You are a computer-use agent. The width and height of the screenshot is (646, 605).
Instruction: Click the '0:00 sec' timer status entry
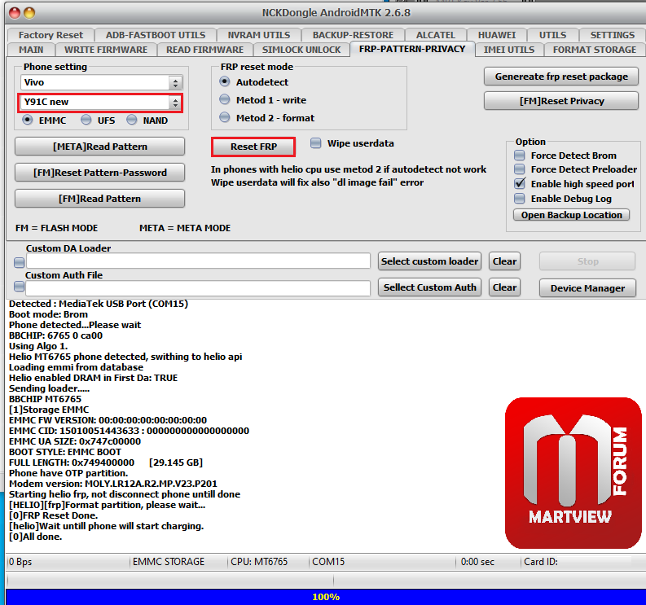(477, 562)
